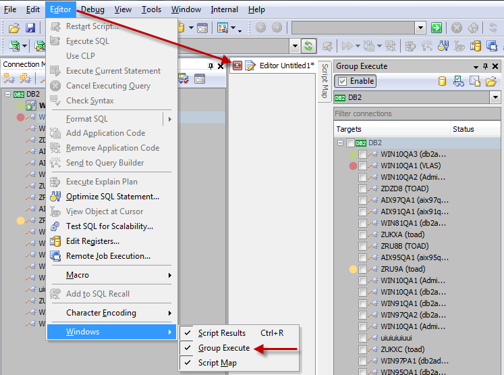504x375 pixels.
Task: Click the command window icon in Connection Manager toolbar
Action: (200, 79)
